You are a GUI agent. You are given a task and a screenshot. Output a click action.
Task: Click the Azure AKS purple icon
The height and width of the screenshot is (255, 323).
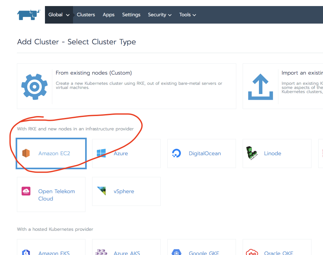tap(101, 252)
